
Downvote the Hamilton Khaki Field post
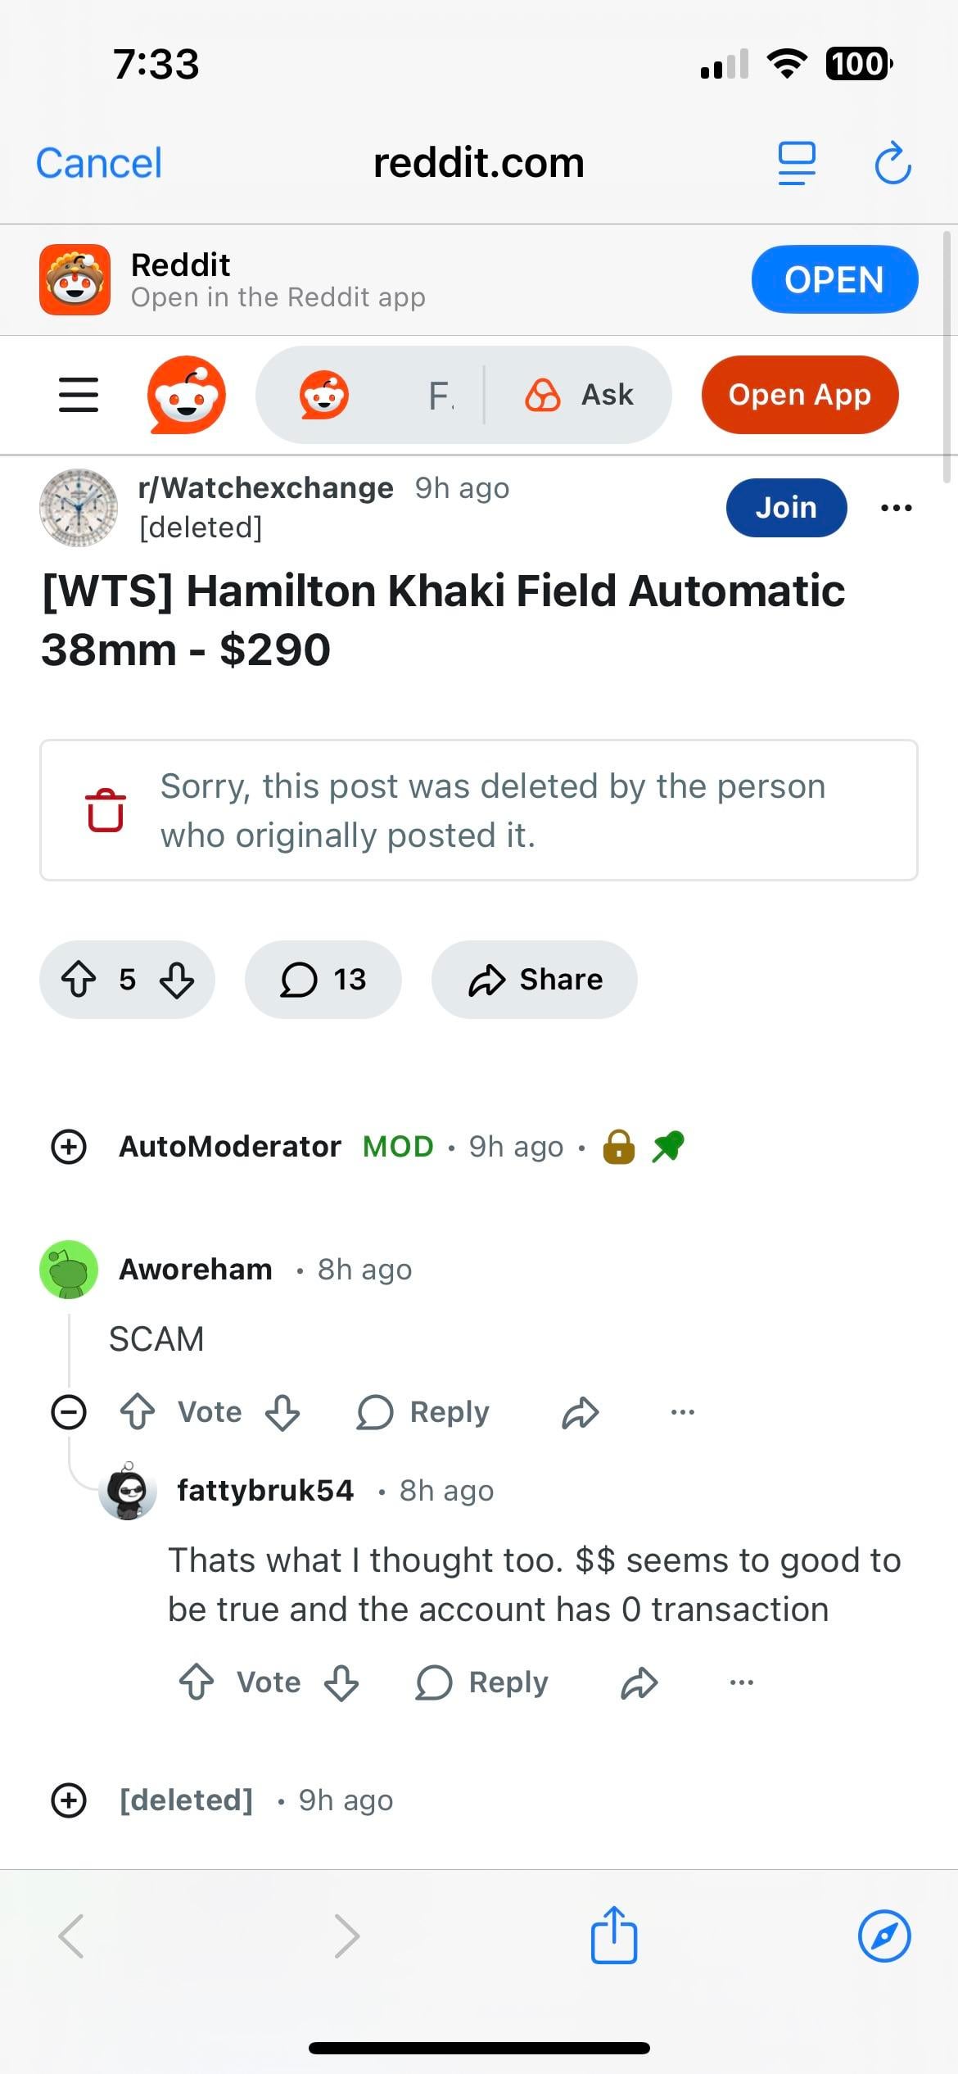click(177, 979)
